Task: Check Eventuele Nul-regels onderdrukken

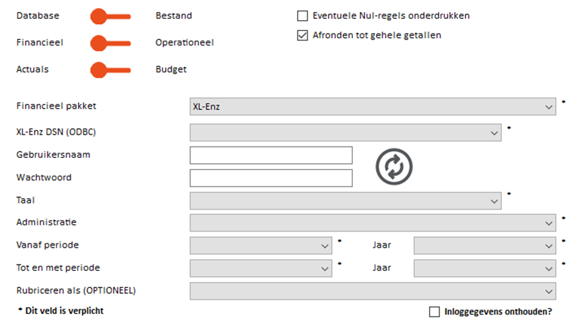Action: coord(302,16)
